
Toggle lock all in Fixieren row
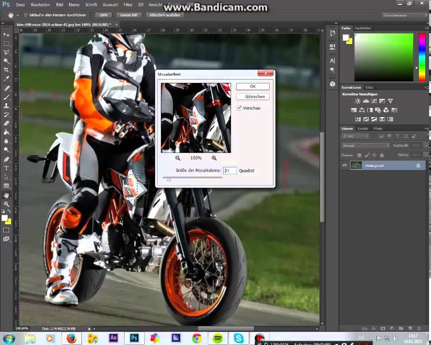pos(382,155)
